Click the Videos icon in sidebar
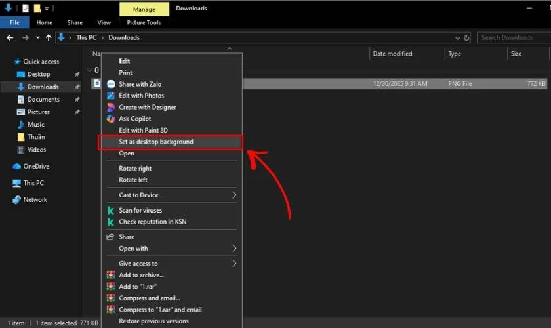This screenshot has height=328, width=551. tap(21, 150)
